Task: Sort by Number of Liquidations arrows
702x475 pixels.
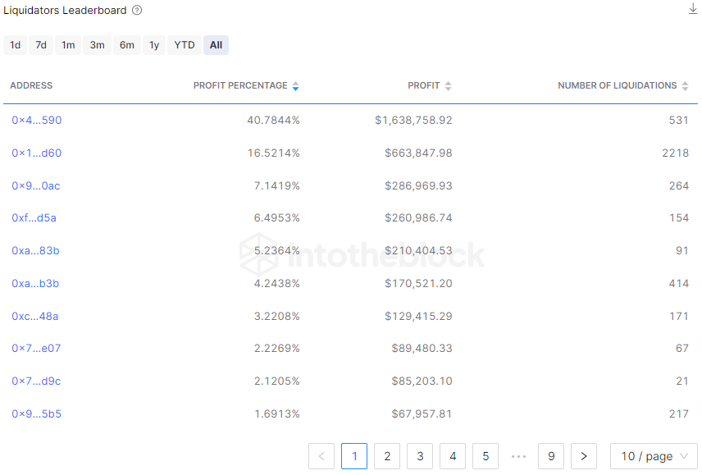Action: coord(685,86)
